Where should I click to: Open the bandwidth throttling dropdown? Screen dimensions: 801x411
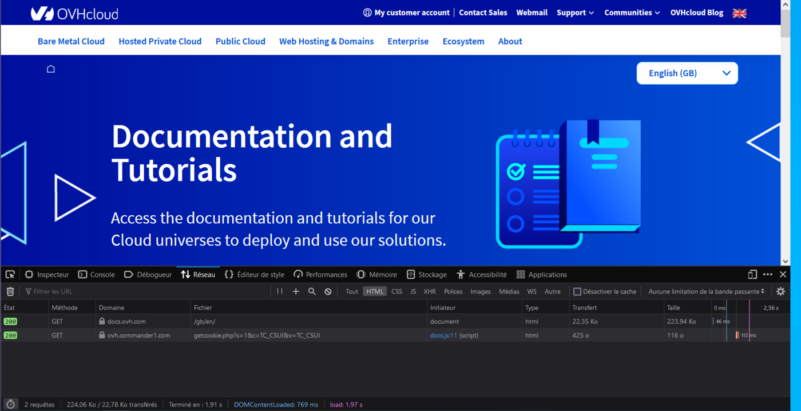[706, 291]
